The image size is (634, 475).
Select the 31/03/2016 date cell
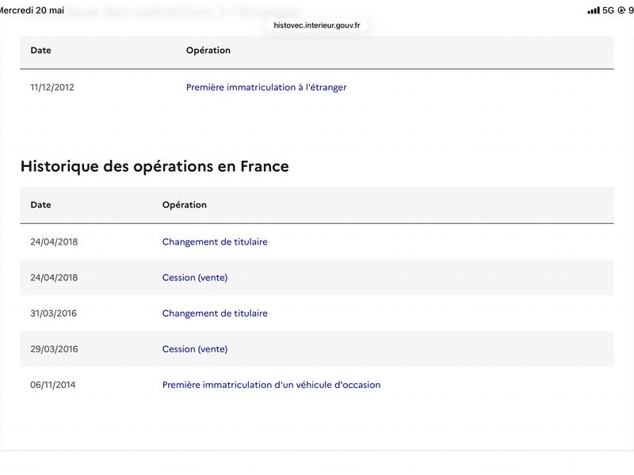point(53,313)
